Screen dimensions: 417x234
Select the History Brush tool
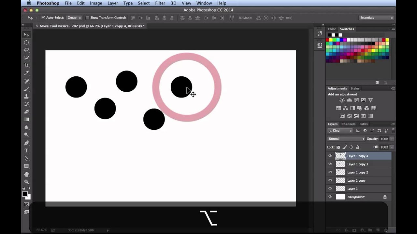coord(26,104)
